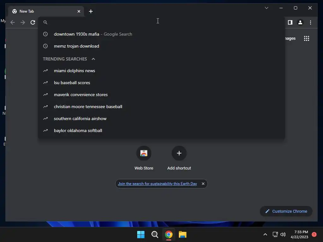323x242 pixels.
Task: Open the Windows Start menu
Action: pos(141,234)
